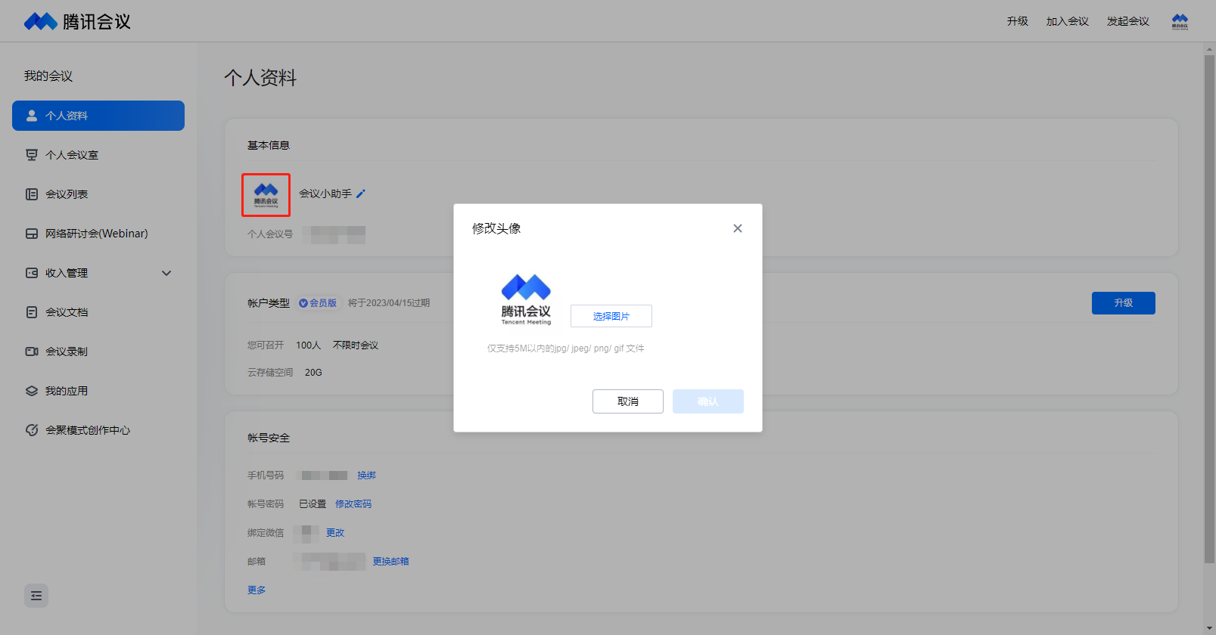The image size is (1216, 635).
Task: Click 将于2023/04/15过期 expiry text
Action: pos(389,303)
